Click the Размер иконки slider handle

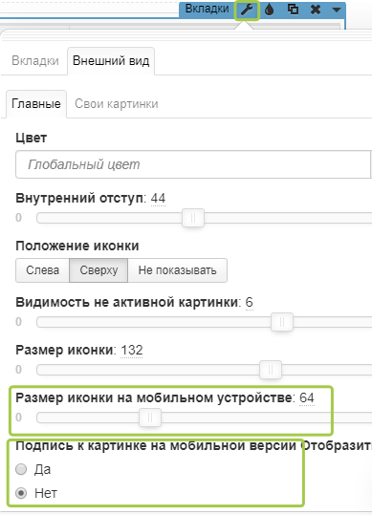tap(271, 370)
